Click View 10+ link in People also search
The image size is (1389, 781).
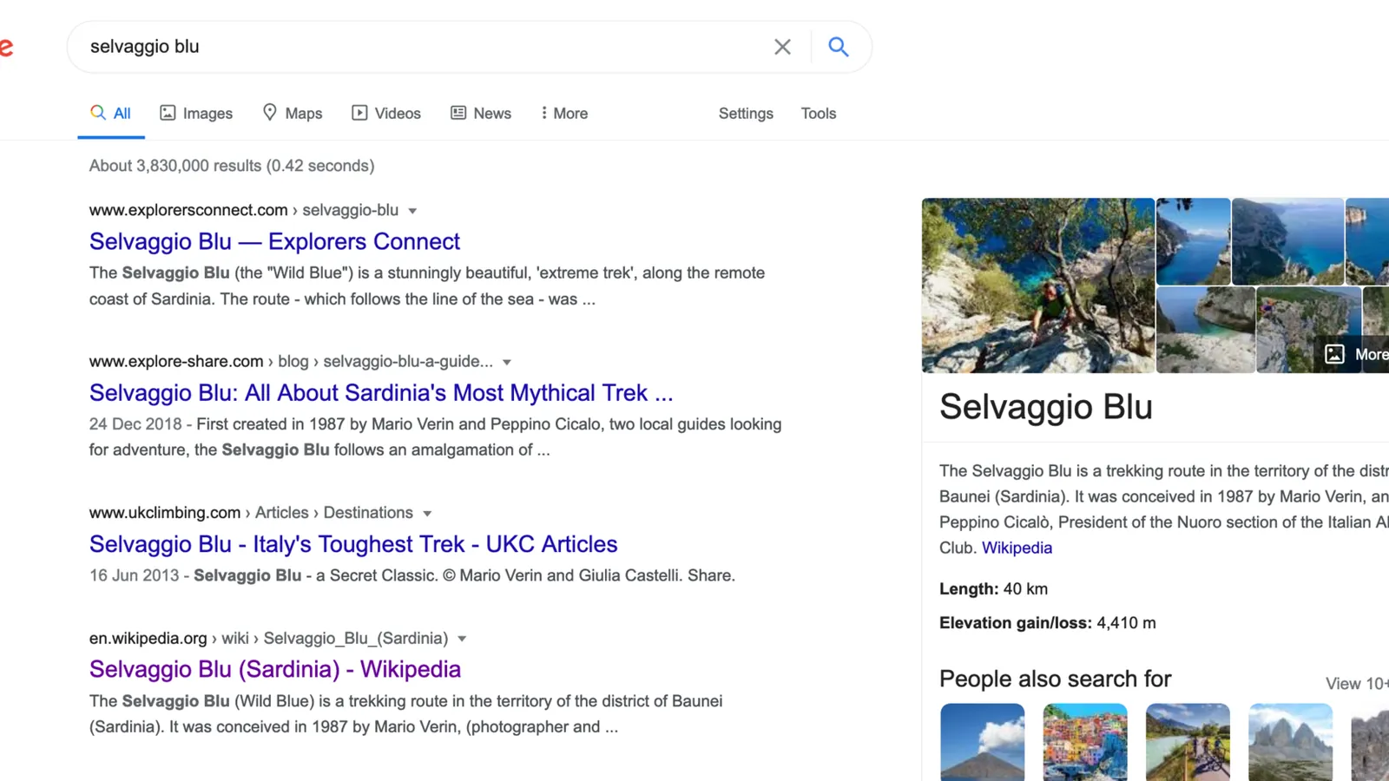[x=1357, y=684]
